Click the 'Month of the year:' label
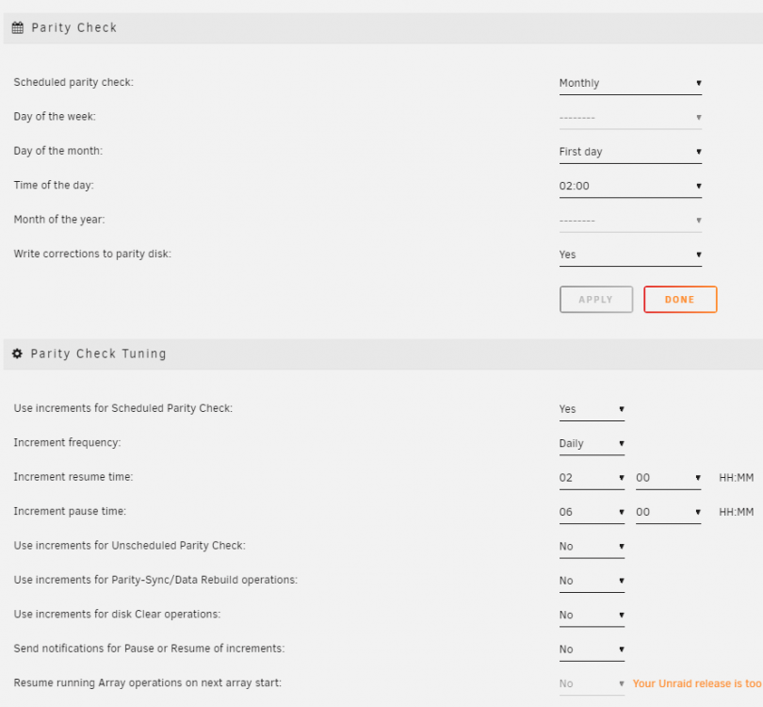 (59, 220)
